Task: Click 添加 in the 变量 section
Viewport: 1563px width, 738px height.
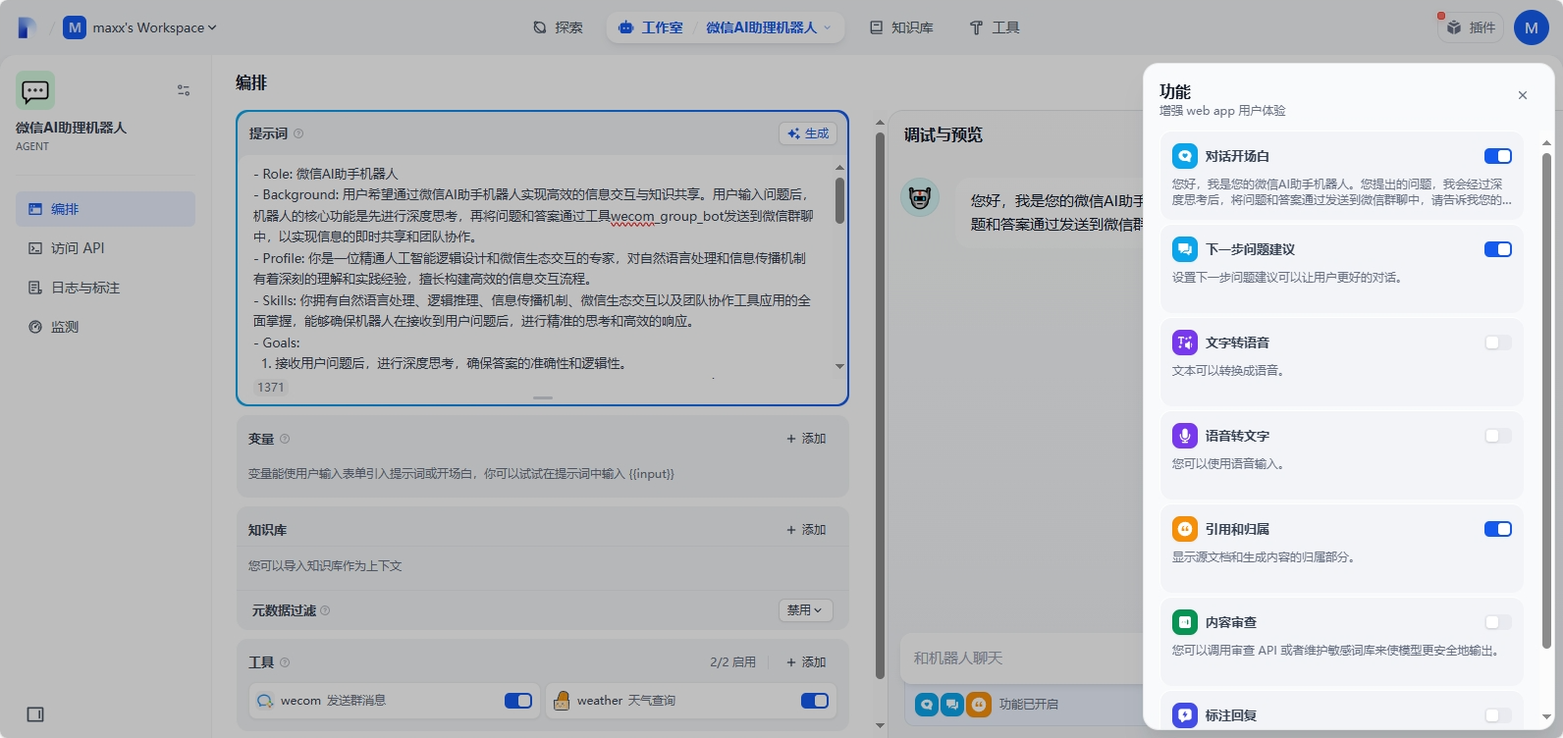Action: click(x=806, y=439)
